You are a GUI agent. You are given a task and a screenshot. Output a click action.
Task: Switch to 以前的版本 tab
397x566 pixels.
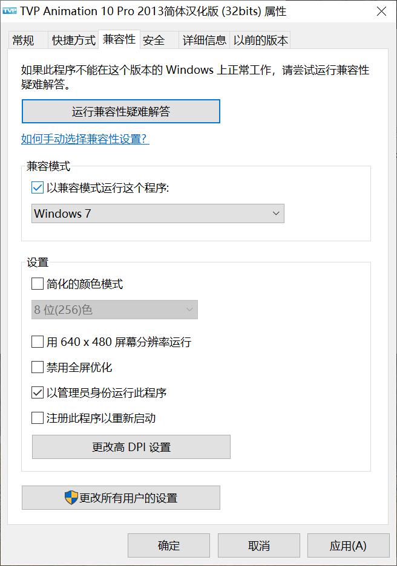coord(260,41)
